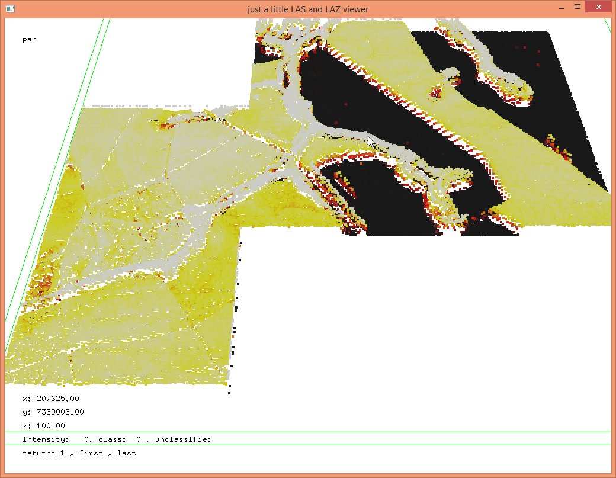Click the vertical column of black edge points
Image resolution: width=616 pixels, height=478 pixels.
235,332
